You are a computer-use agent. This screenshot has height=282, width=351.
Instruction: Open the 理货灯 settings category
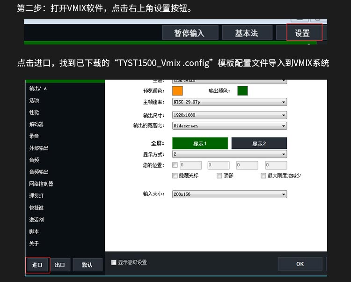tap(37, 196)
